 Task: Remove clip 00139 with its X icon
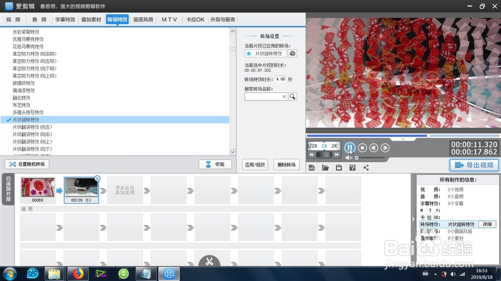pos(98,178)
